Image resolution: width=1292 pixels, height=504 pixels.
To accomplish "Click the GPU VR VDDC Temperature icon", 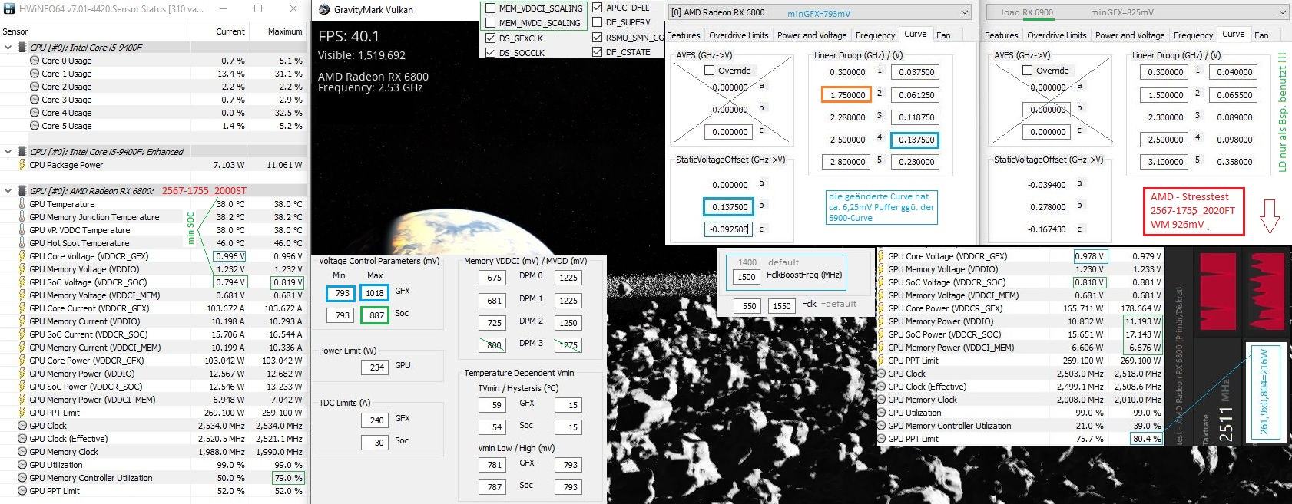I will (22, 230).
